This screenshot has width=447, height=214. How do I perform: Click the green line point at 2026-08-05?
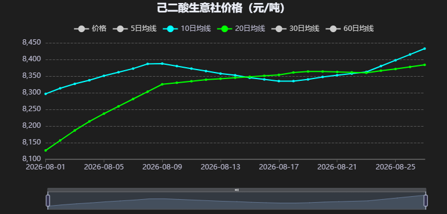[104, 114]
